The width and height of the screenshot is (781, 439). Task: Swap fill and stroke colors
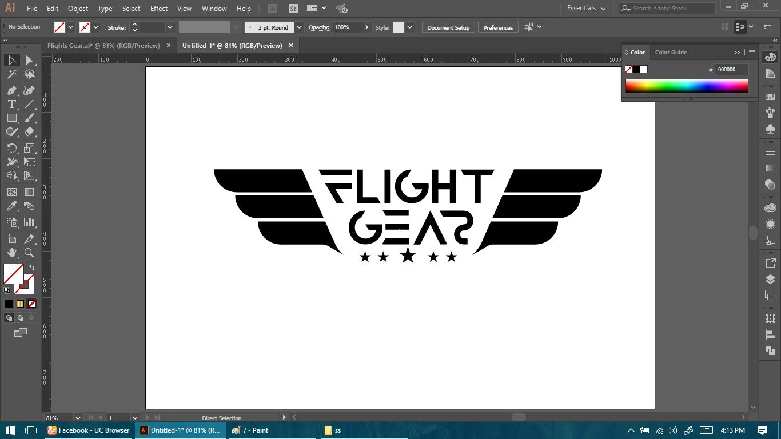[x=32, y=268]
